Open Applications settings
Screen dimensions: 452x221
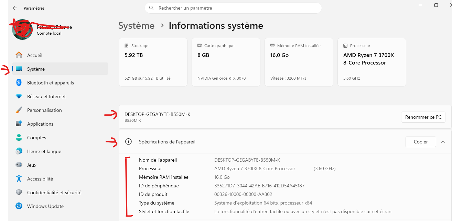60,124
